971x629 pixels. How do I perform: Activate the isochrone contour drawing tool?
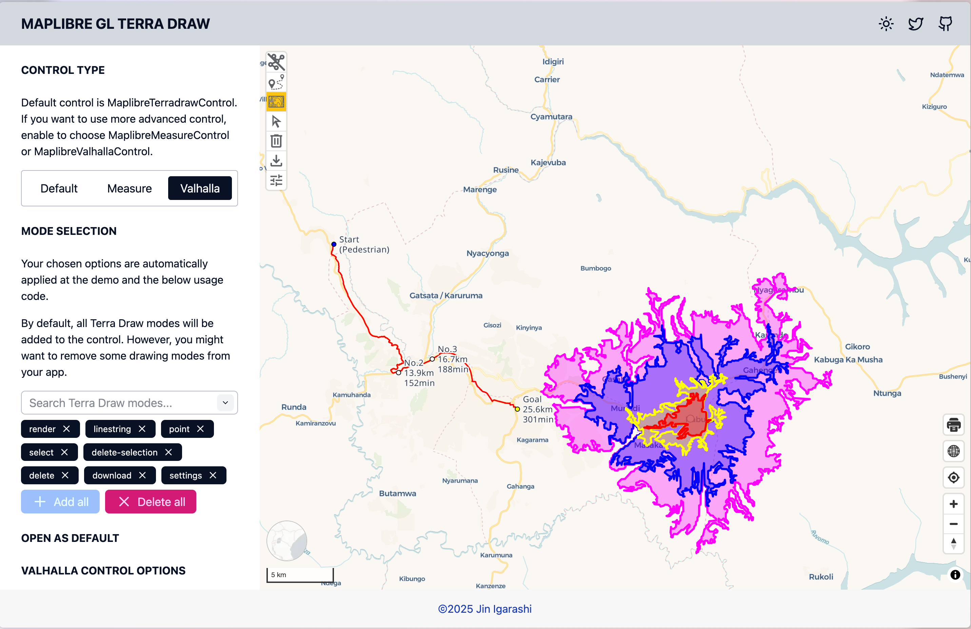click(x=276, y=101)
